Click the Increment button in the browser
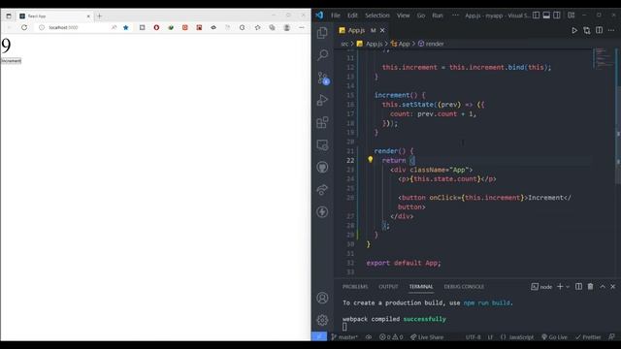This screenshot has width=621, height=349. [11, 61]
